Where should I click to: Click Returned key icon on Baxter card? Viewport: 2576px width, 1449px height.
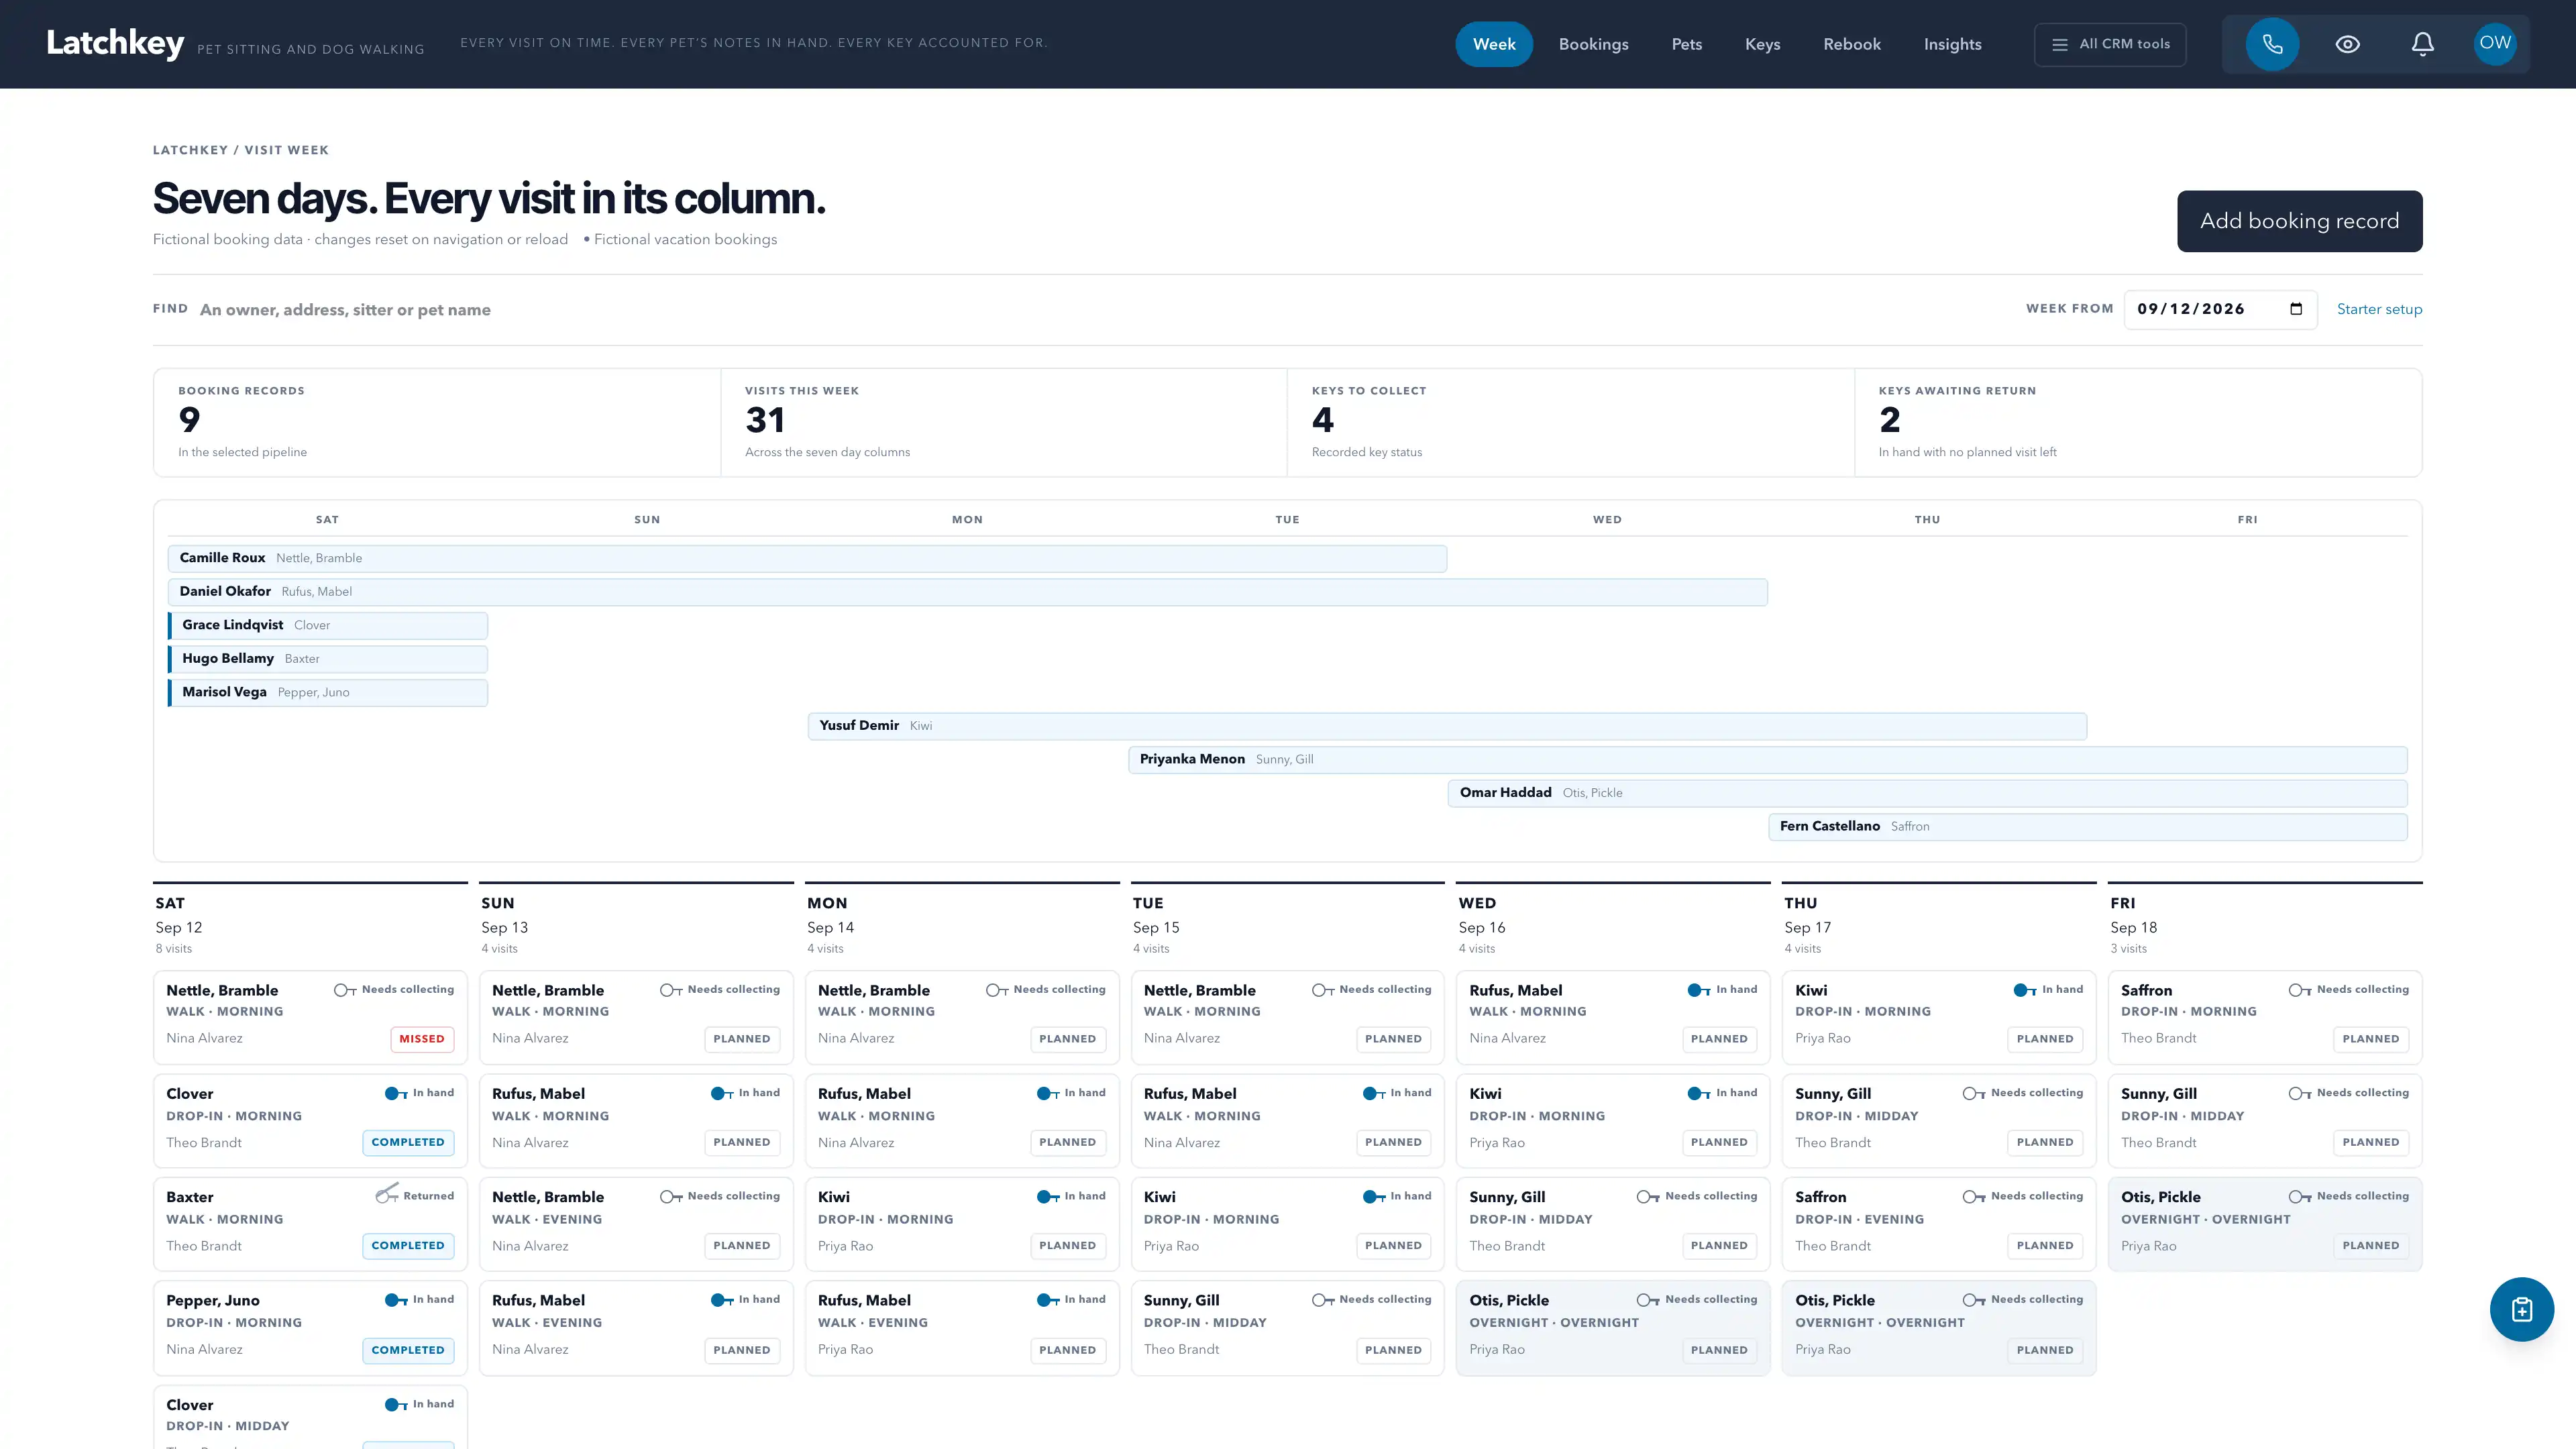387,1195
